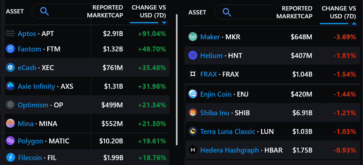Click the Aptos coin logo icon
Image resolution: width=363 pixels, height=165 pixels.
pos(11,33)
